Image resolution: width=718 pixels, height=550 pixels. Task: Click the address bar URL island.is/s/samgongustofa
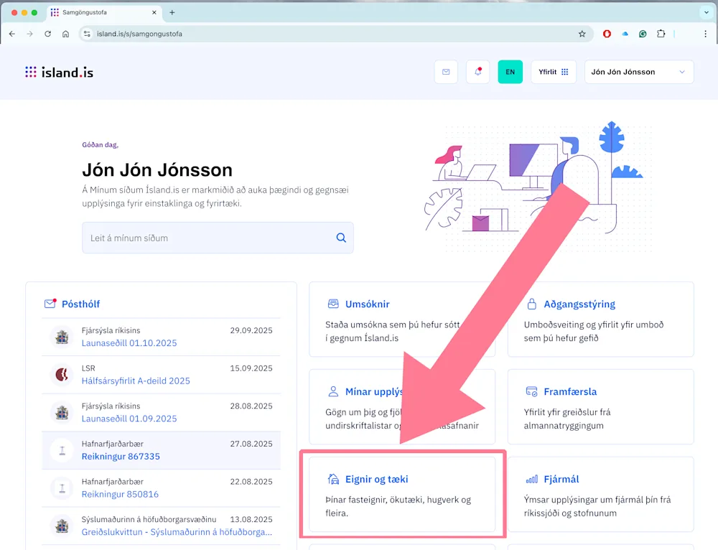139,34
